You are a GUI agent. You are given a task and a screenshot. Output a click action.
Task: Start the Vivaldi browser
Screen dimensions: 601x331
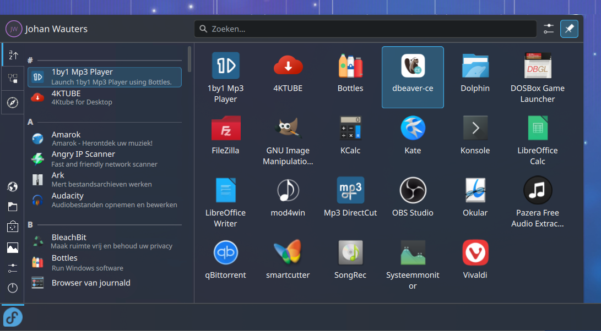[x=475, y=259]
